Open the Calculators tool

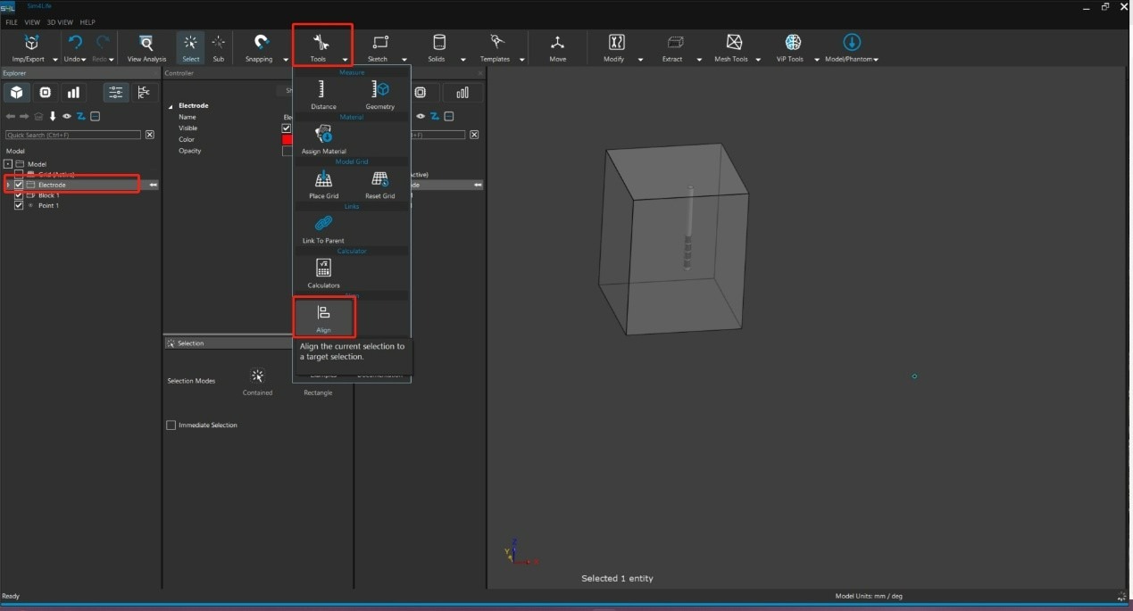[x=323, y=271]
